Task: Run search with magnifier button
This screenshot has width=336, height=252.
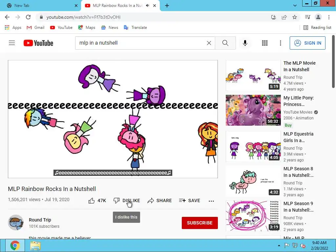Action: 225,43
